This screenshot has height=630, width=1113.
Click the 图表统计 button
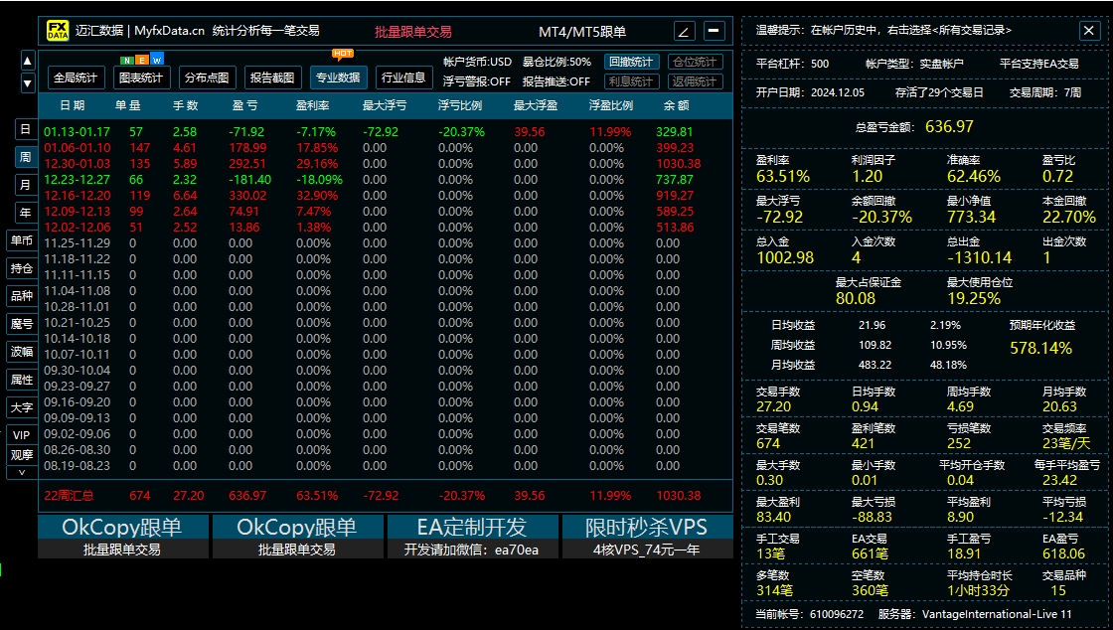click(x=141, y=78)
